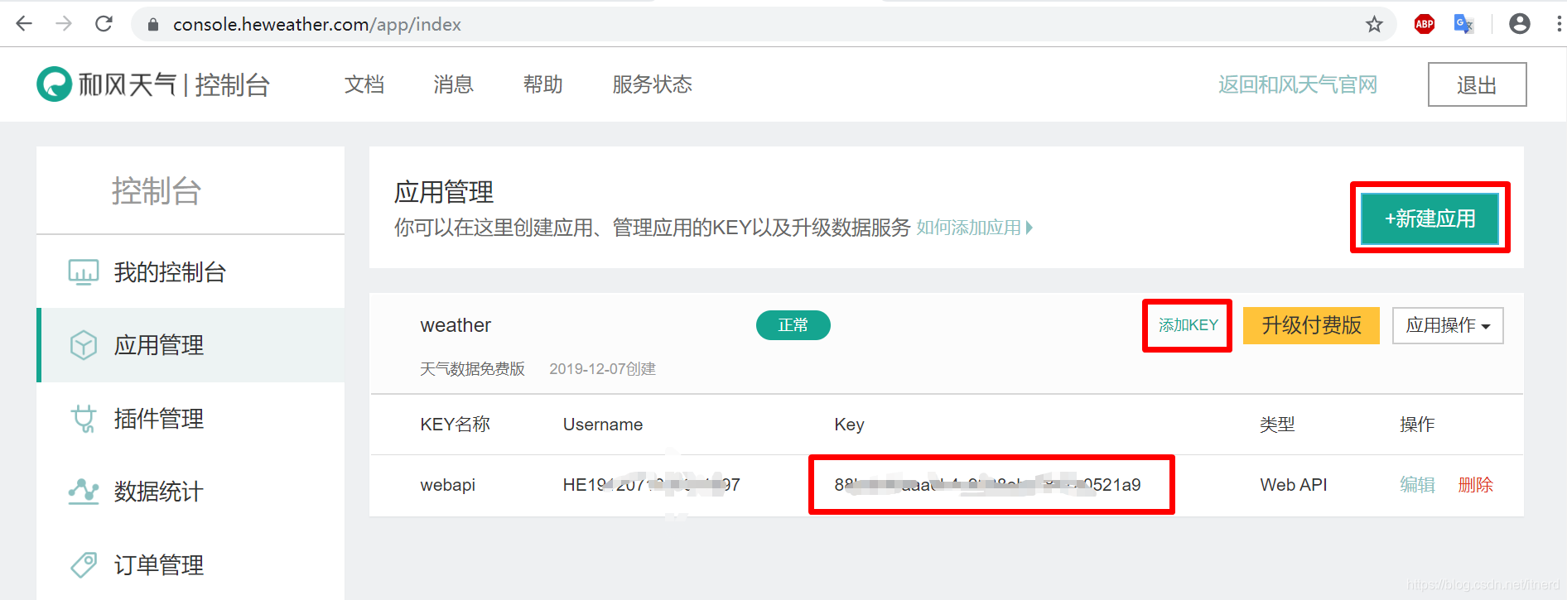Go forward with the browser forward arrow
Viewport: 1567px width, 600px height.
click(64, 24)
